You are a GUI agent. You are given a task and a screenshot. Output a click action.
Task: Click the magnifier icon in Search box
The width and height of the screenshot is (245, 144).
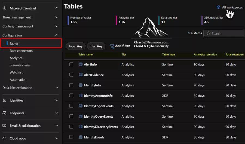coord(208,33)
